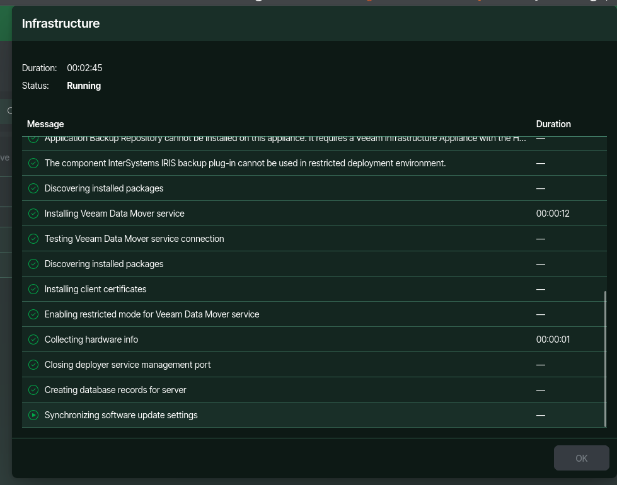The width and height of the screenshot is (617, 485).
Task: Click success icon for Enabling restricted mode row
Action: 33,314
